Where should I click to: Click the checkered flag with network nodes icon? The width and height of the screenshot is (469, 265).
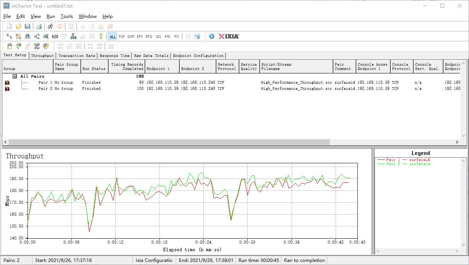coord(37,46)
